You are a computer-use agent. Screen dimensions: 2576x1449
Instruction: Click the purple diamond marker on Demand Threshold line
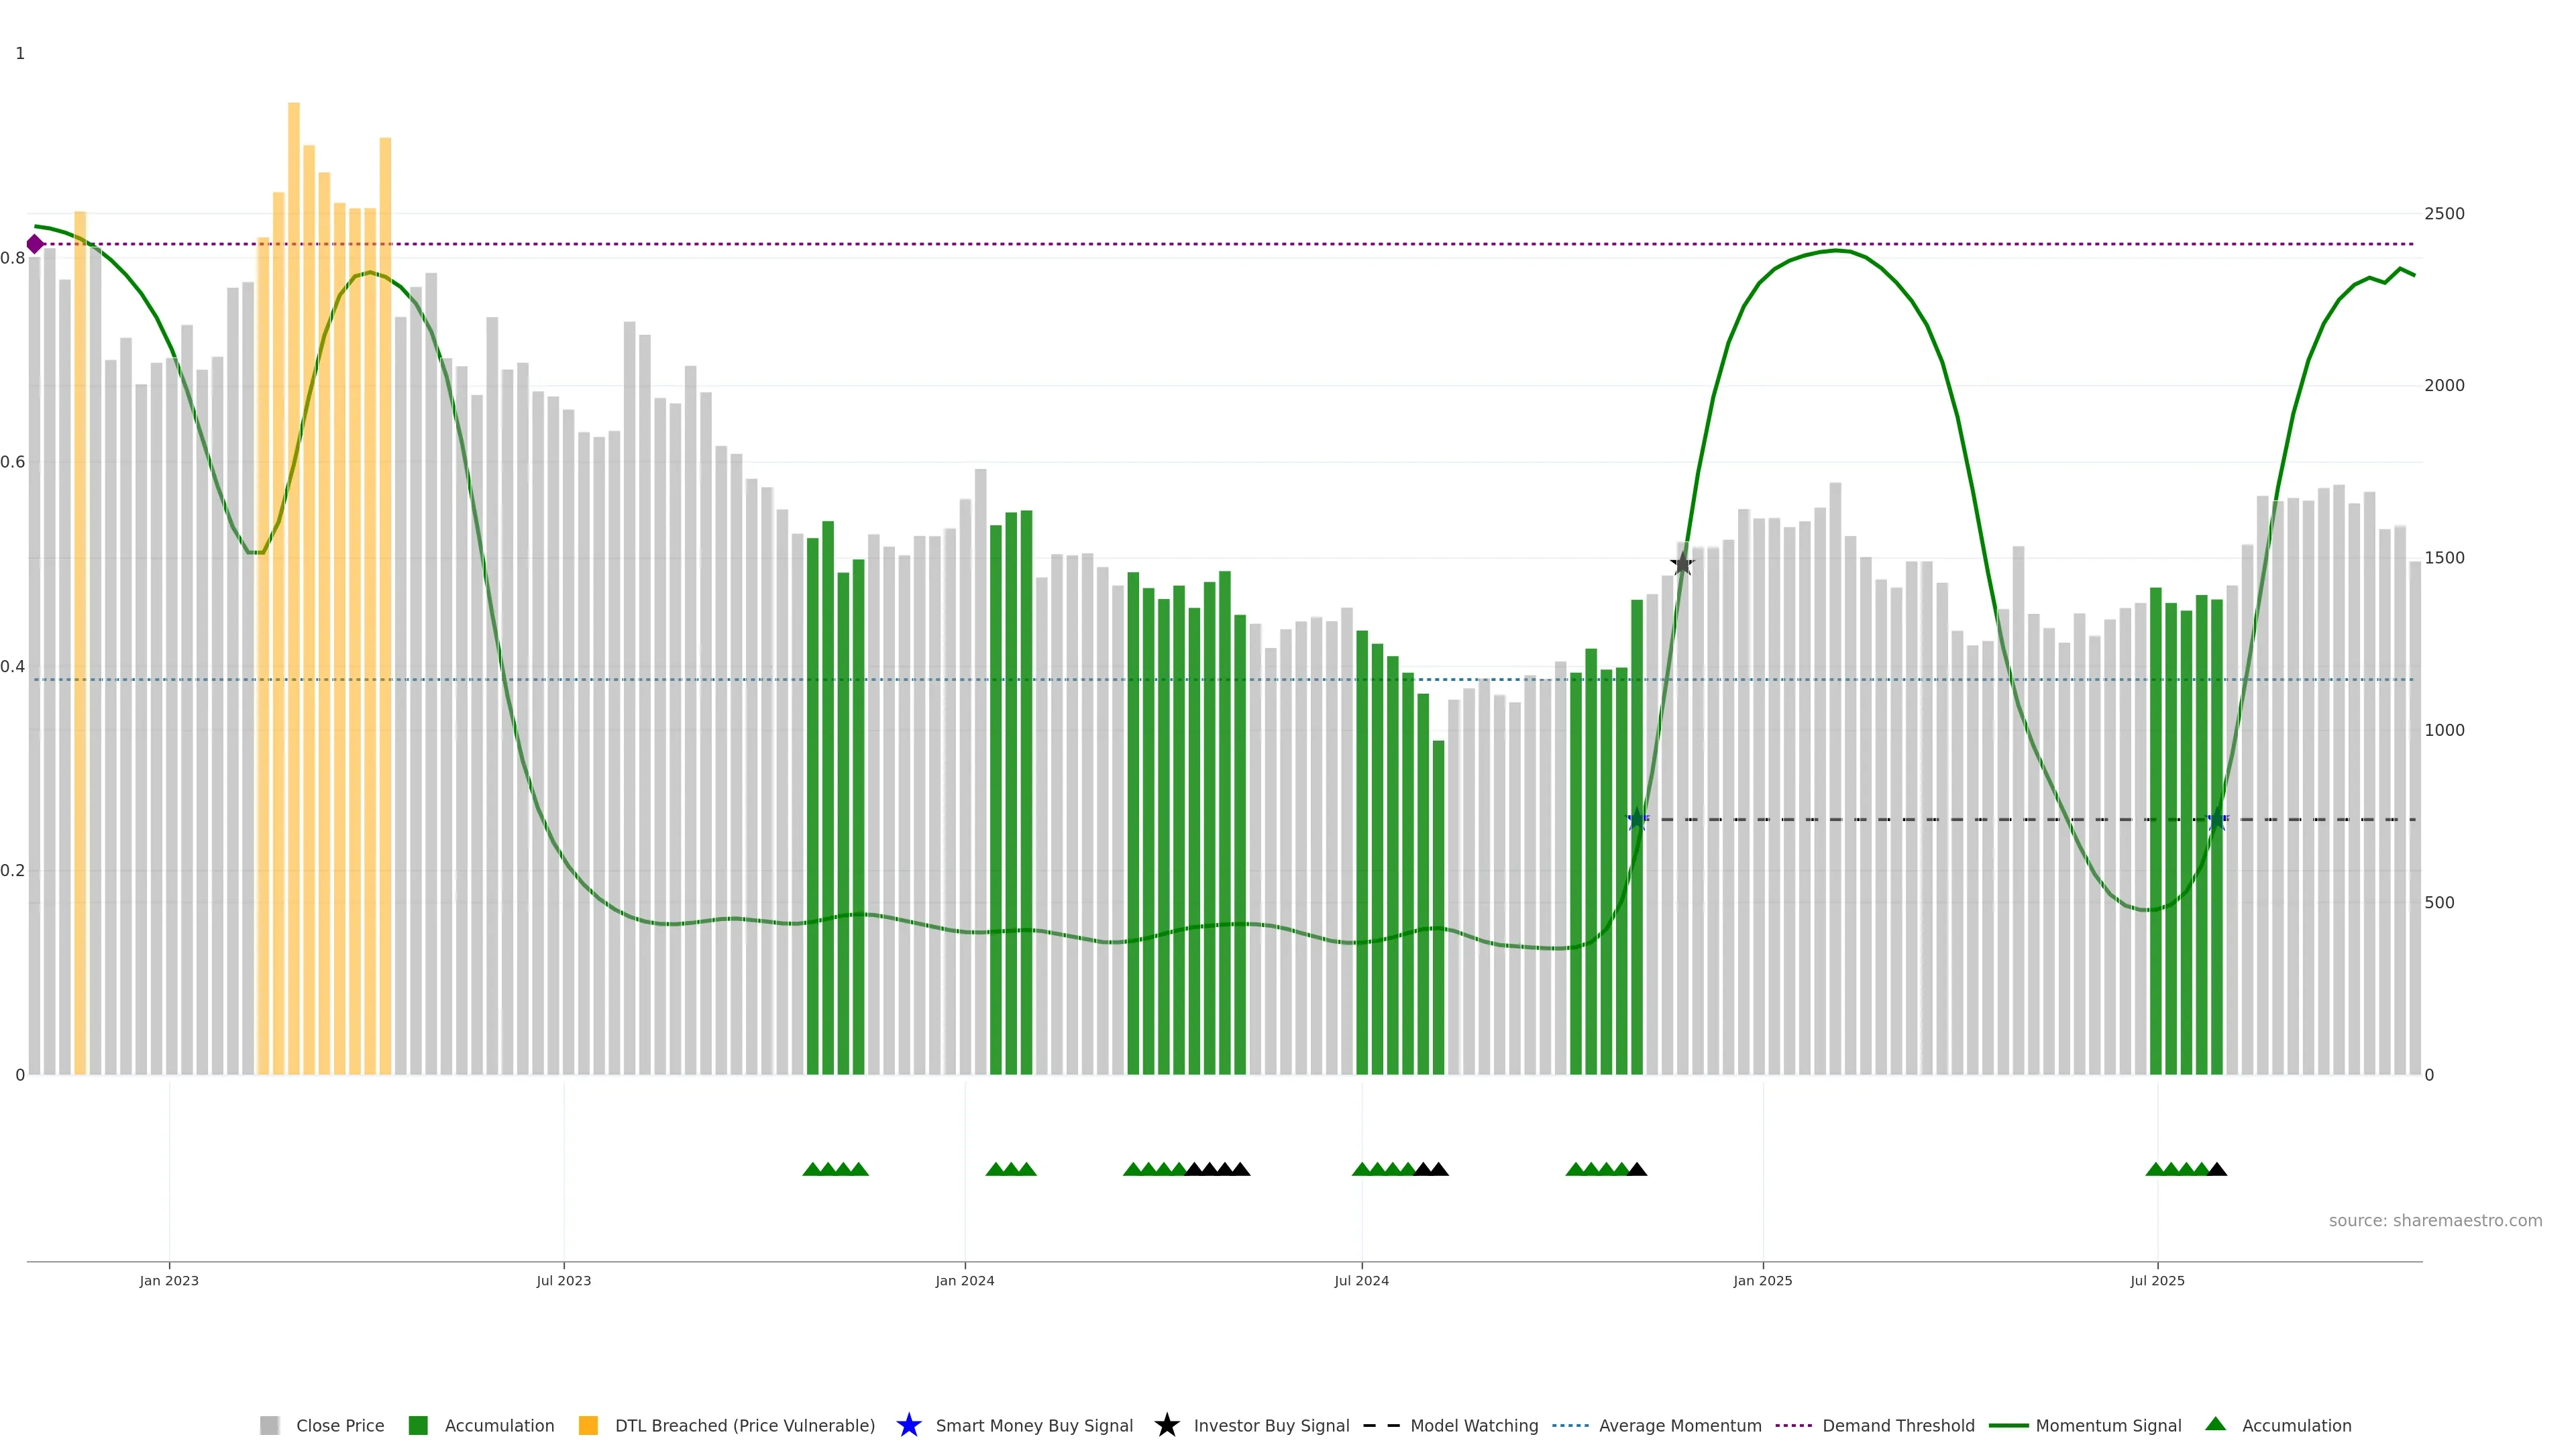[35, 244]
